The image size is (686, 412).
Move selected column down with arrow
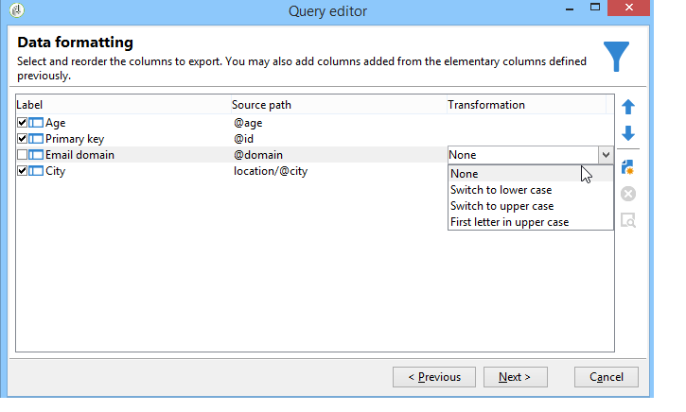tap(628, 134)
